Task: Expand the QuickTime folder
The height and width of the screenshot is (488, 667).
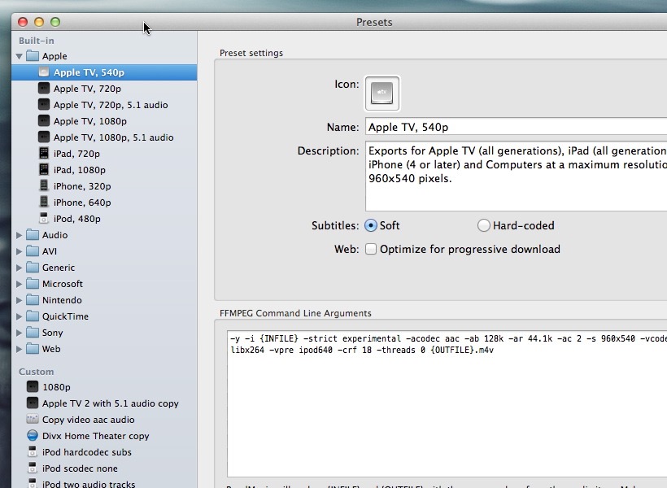Action: click(20, 316)
